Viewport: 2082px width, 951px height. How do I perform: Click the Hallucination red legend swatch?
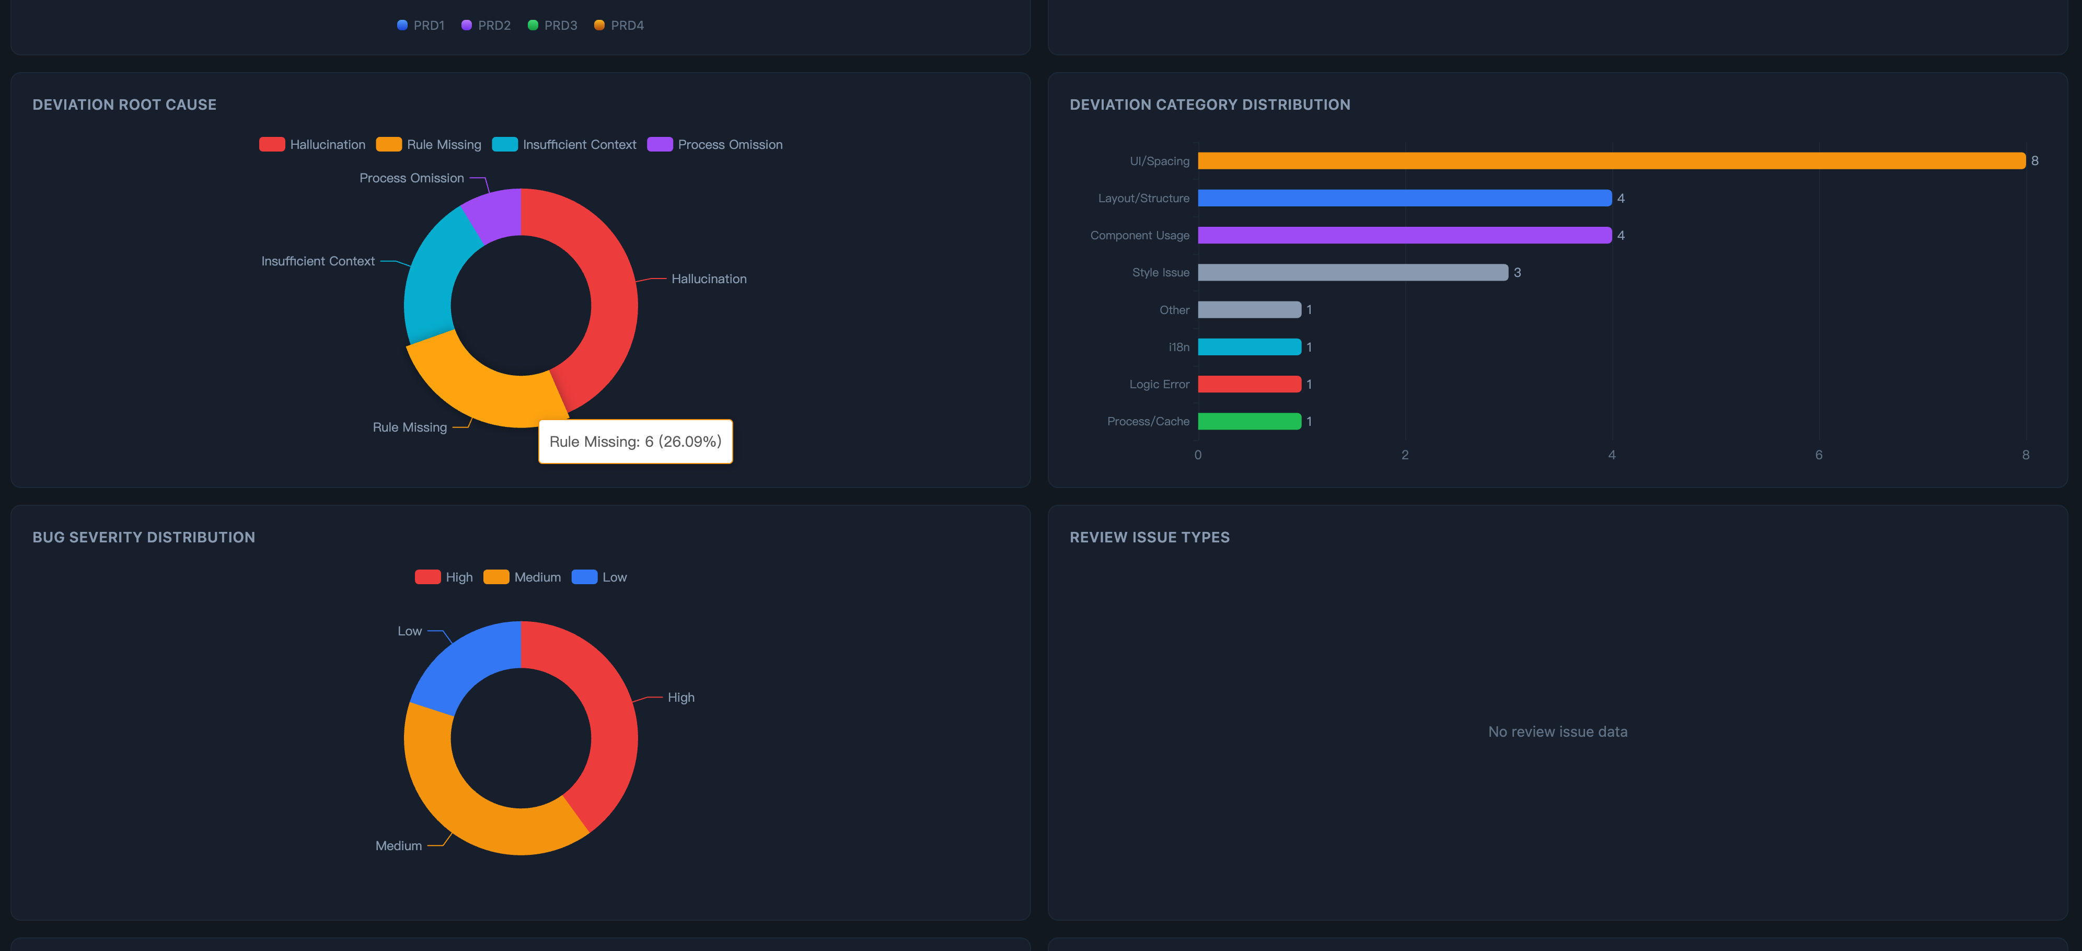(x=272, y=145)
